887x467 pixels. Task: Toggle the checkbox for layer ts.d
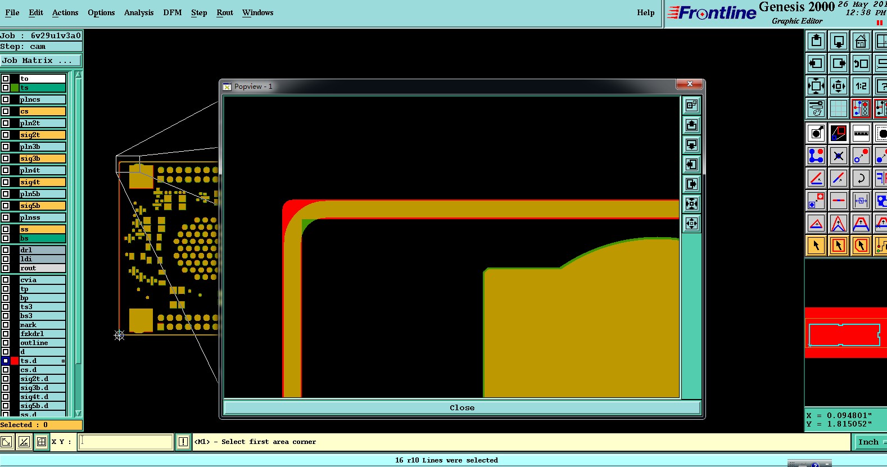click(6, 361)
